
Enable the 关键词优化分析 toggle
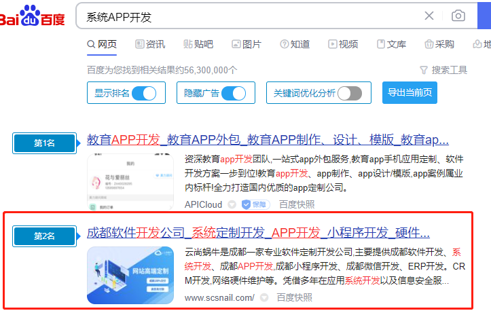click(349, 93)
